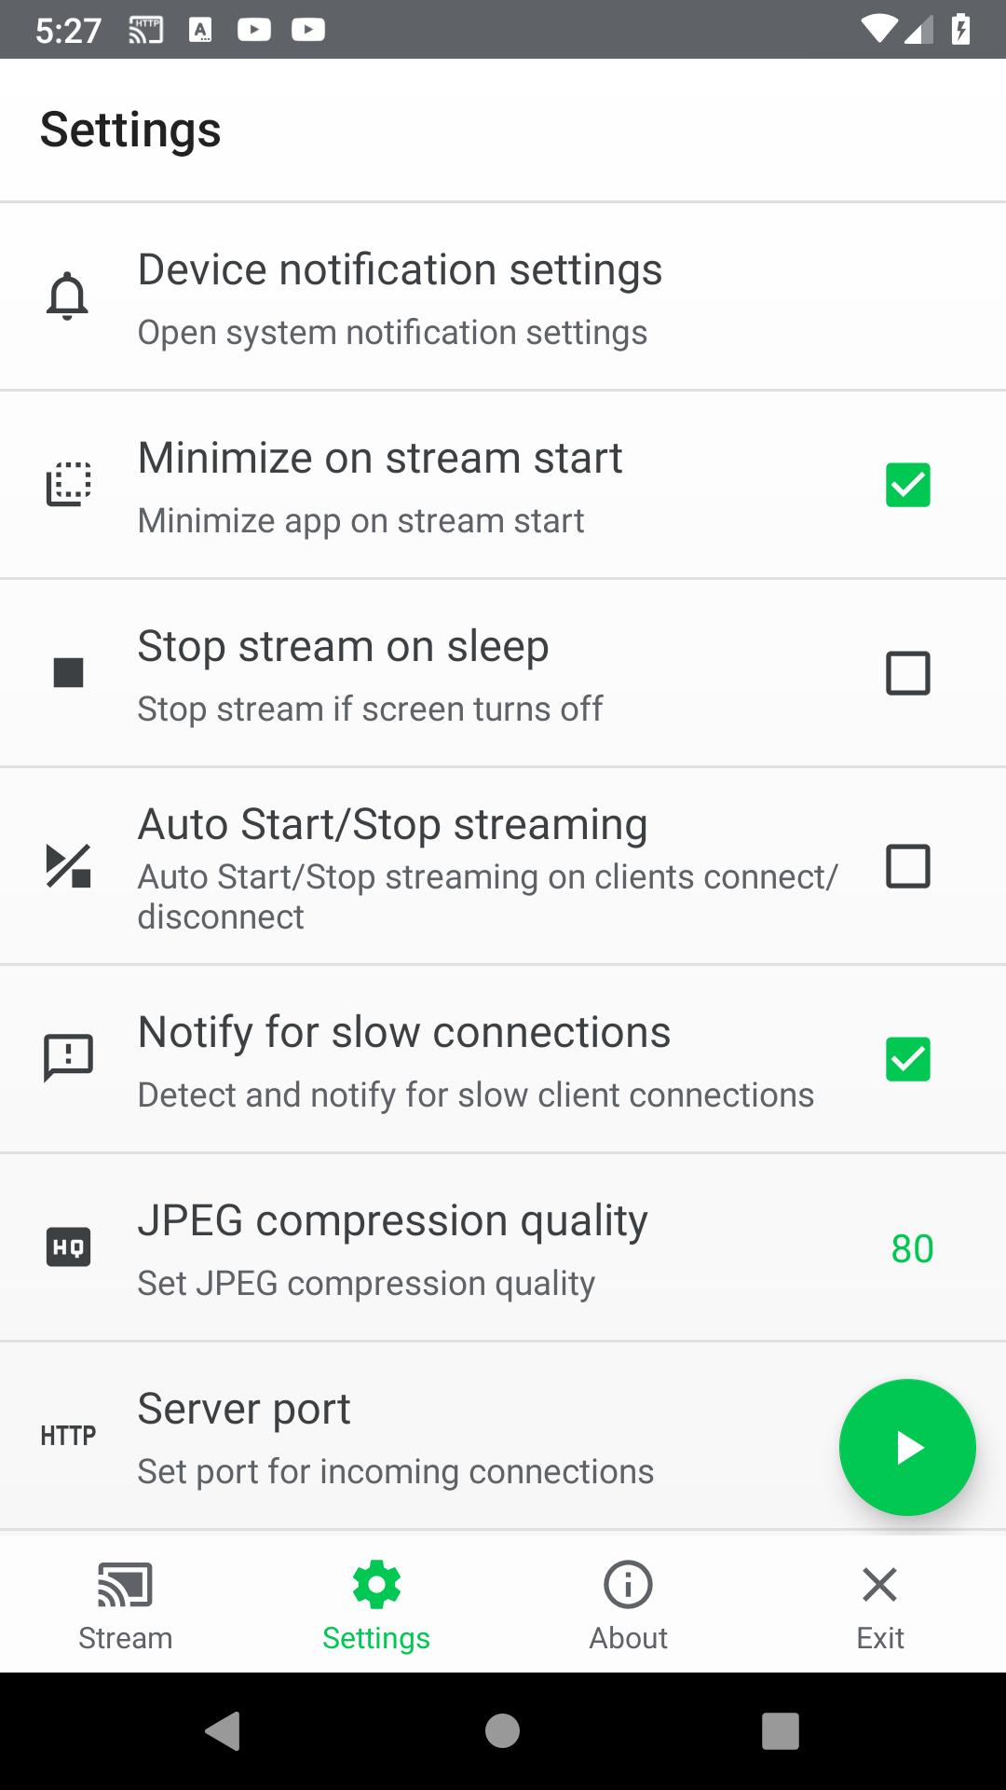Disable Notify for slow connections checkbox
Viewport: 1006px width, 1790px height.
pos(908,1059)
